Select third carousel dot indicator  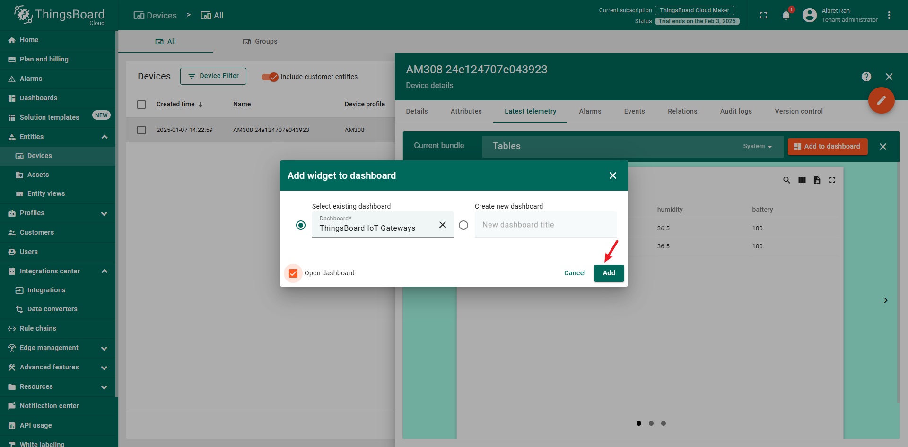664,423
